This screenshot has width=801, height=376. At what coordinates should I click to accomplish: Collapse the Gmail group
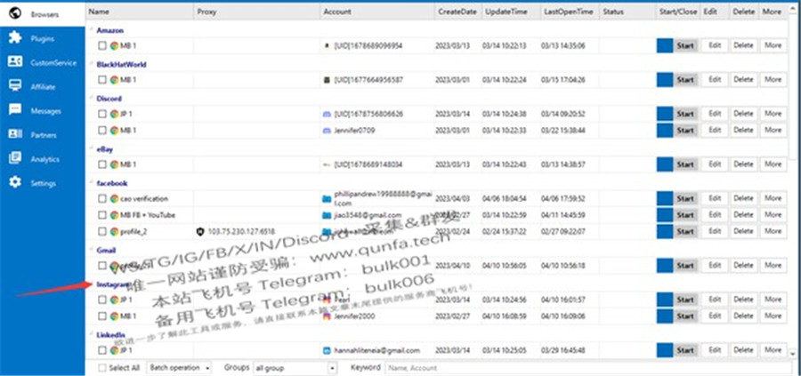92,249
